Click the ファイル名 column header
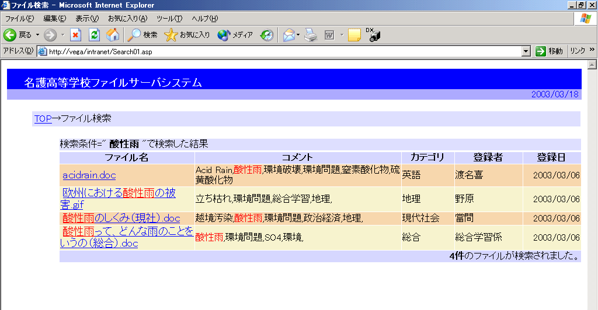The image size is (598, 310). (x=127, y=157)
